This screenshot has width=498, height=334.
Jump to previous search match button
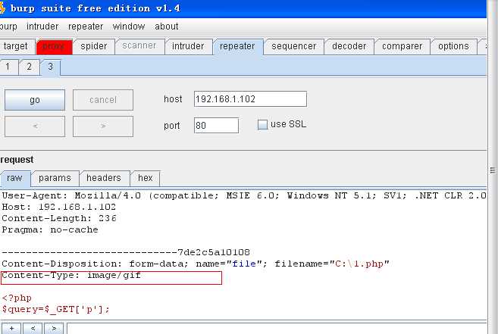click(33, 328)
